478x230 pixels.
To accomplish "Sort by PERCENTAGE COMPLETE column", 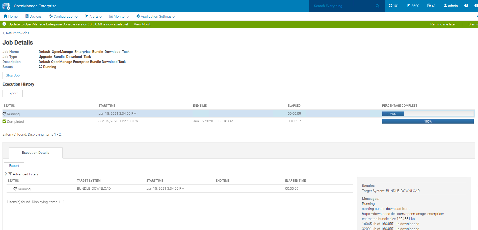I will coord(400,106).
